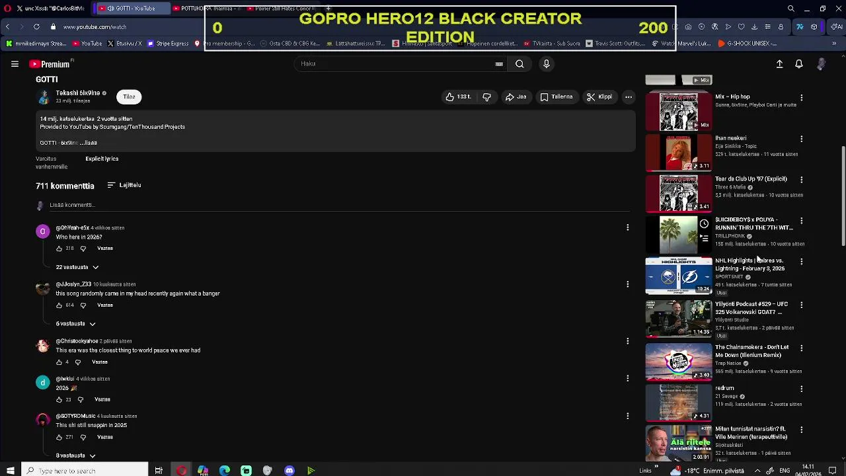Image resolution: width=846 pixels, height=476 pixels.
Task: Open the YouTube hamburger guide menu
Action: coord(15,64)
